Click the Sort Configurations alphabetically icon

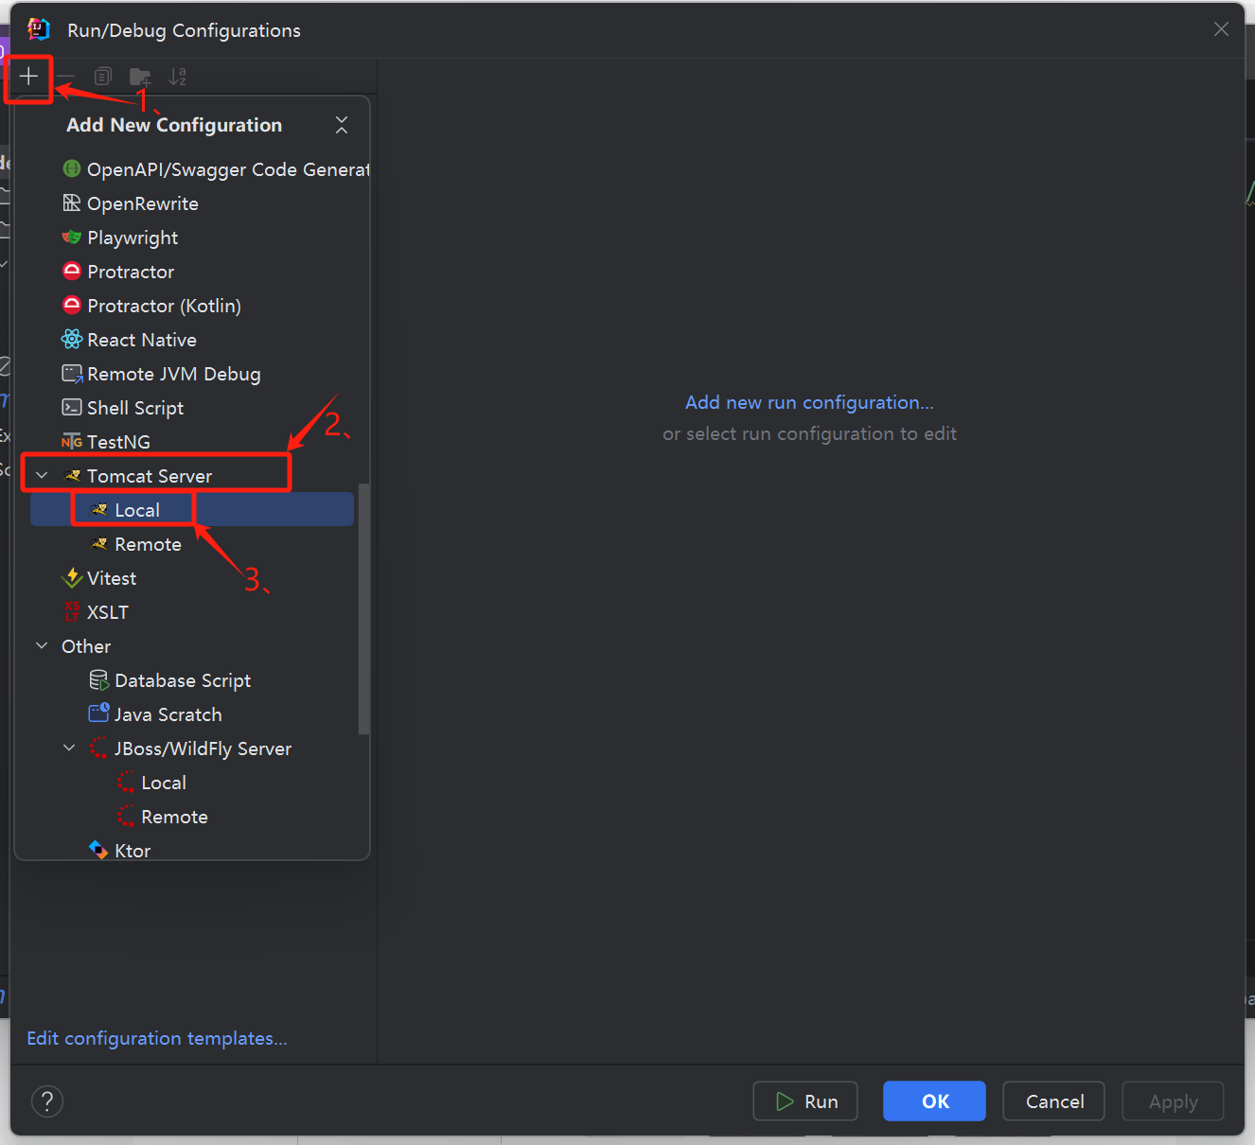click(177, 77)
